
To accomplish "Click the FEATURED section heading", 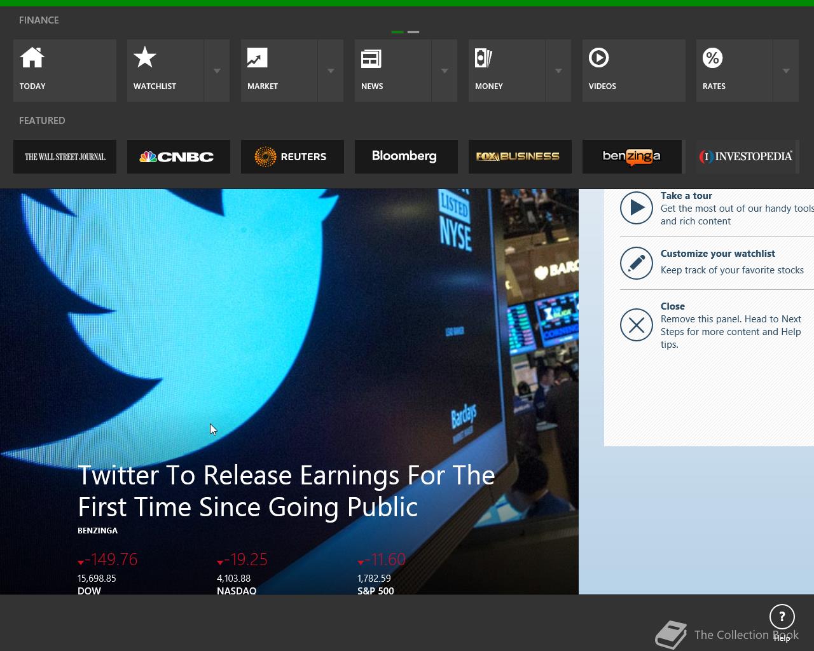I will click(x=42, y=121).
